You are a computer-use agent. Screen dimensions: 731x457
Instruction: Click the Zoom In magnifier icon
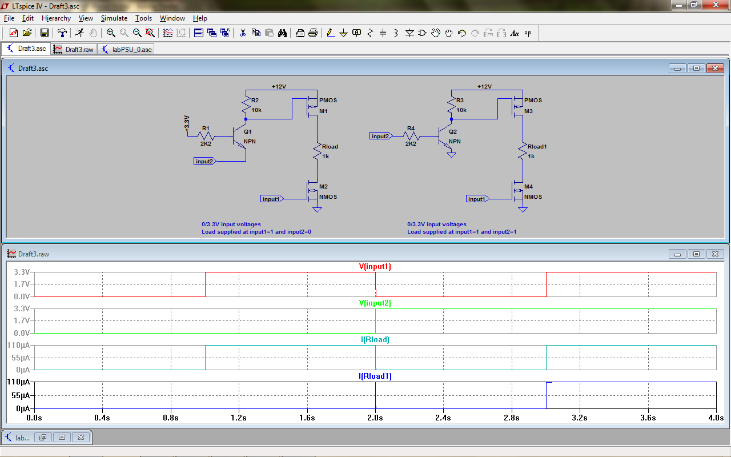point(111,33)
